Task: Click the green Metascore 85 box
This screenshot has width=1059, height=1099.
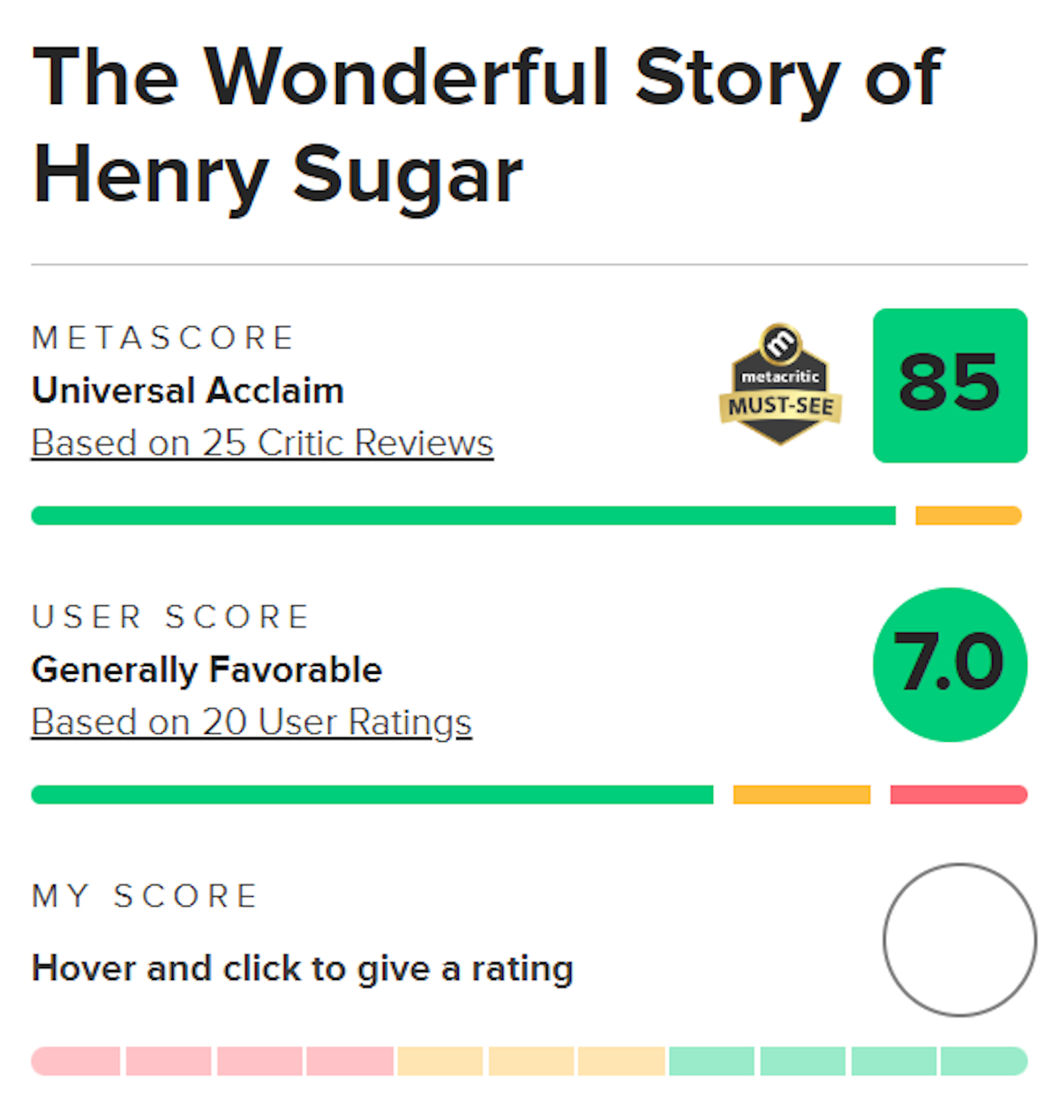Action: [x=949, y=385]
